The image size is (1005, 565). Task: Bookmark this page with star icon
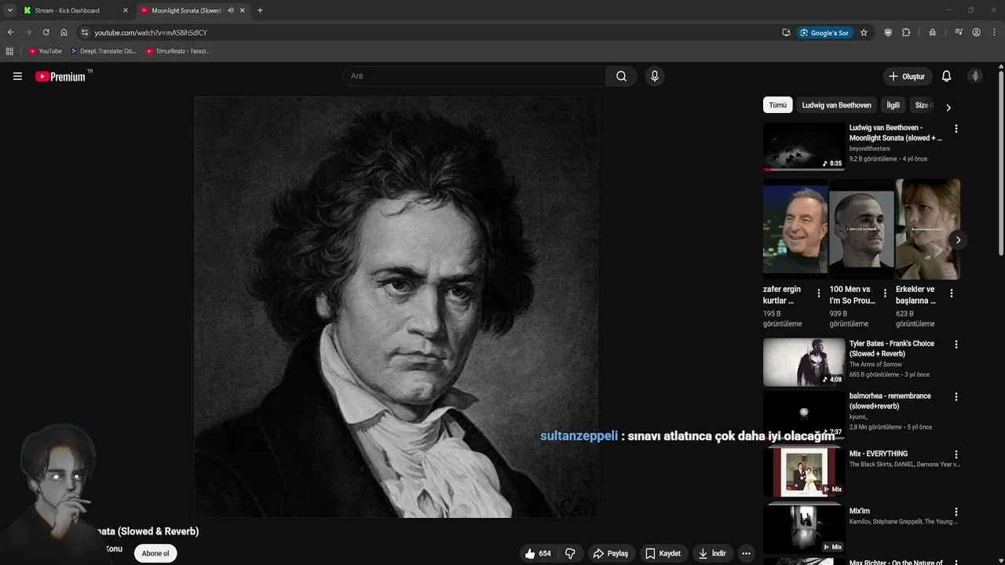864,32
